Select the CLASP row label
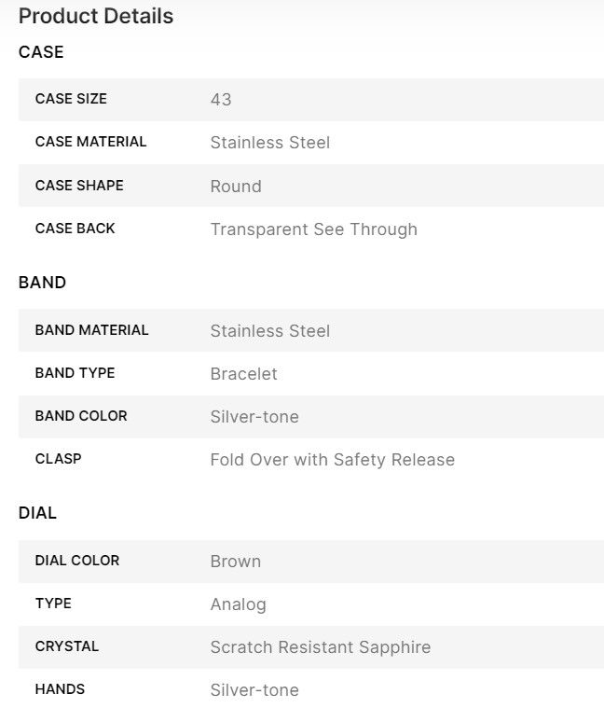This screenshot has height=708, width=604. pos(58,459)
